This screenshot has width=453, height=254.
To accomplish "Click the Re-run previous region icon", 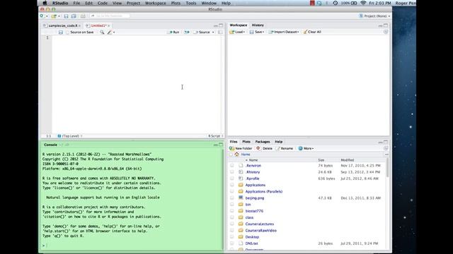I will pyautogui.click(x=187, y=32).
